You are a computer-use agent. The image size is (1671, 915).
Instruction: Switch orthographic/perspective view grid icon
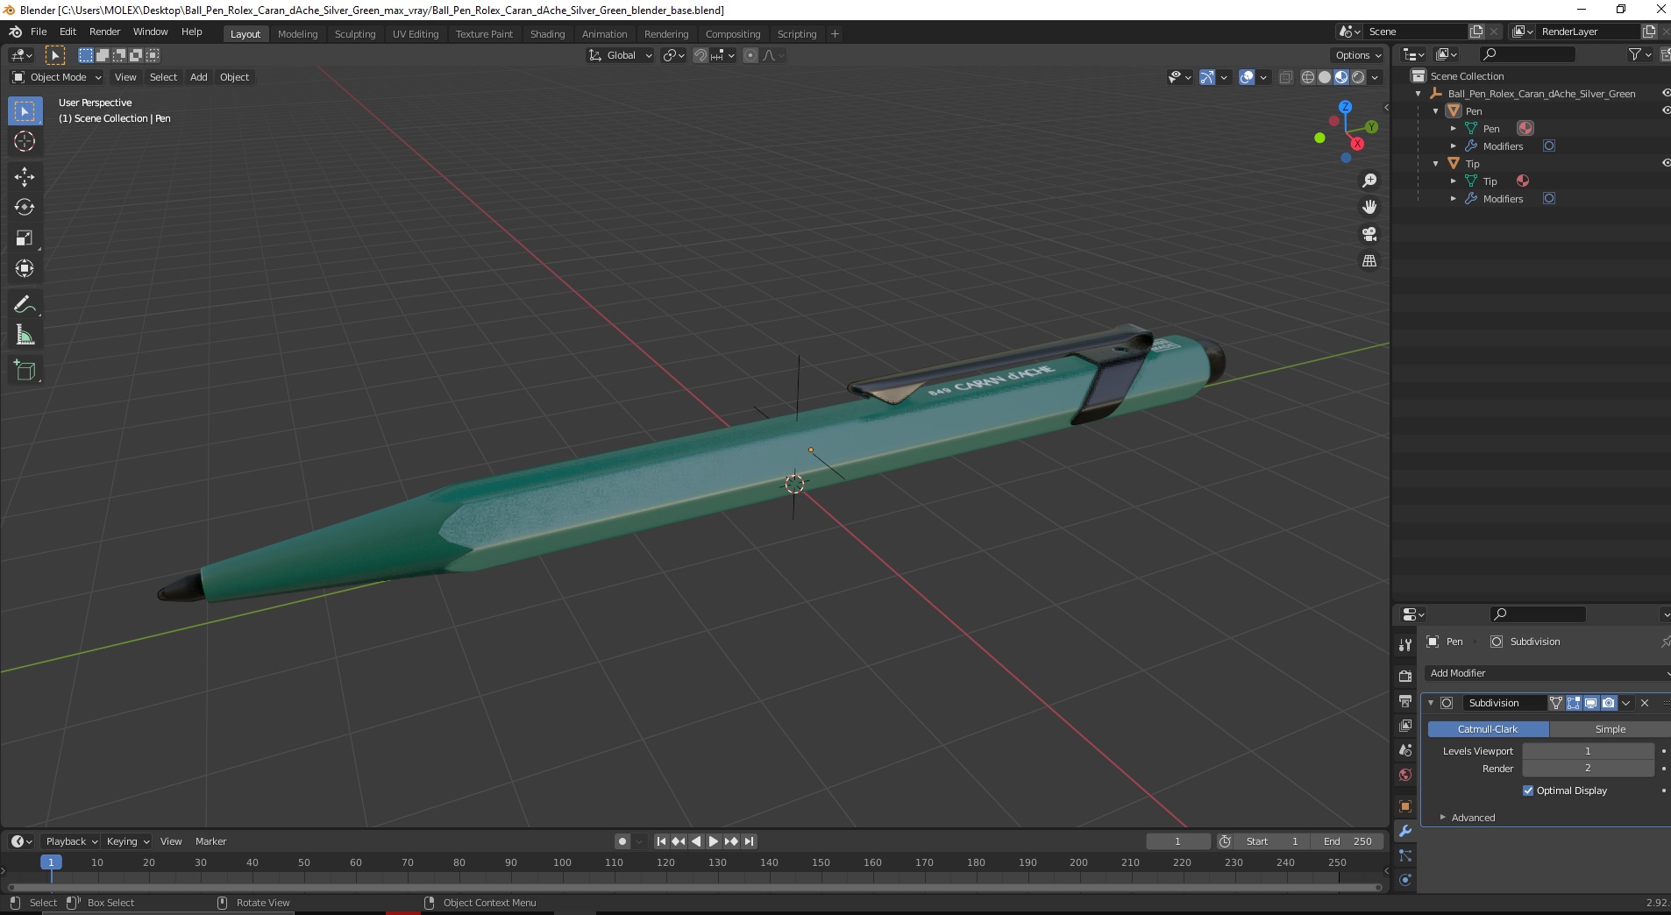tap(1369, 261)
